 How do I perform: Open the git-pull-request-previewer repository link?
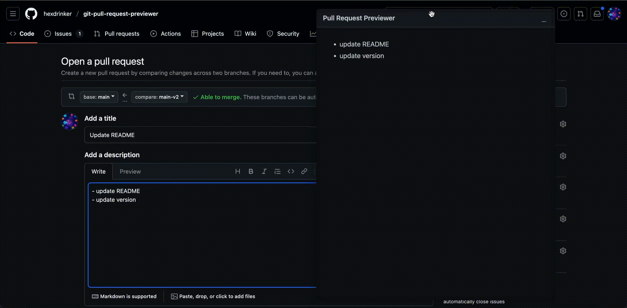(121, 14)
